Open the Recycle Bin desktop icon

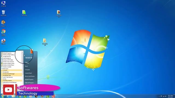[x=4, y=13]
